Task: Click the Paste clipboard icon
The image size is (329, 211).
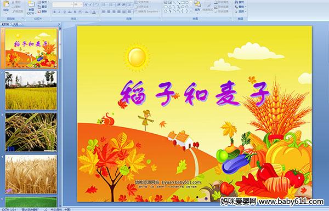Action: click(6, 4)
